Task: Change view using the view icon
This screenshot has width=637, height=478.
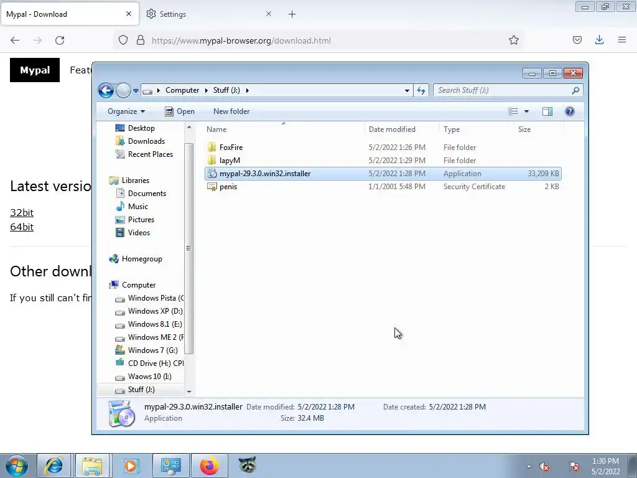Action: tap(513, 111)
